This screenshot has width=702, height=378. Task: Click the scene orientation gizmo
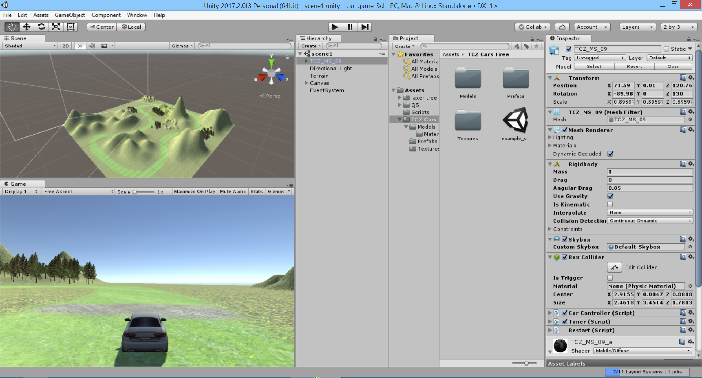click(271, 74)
